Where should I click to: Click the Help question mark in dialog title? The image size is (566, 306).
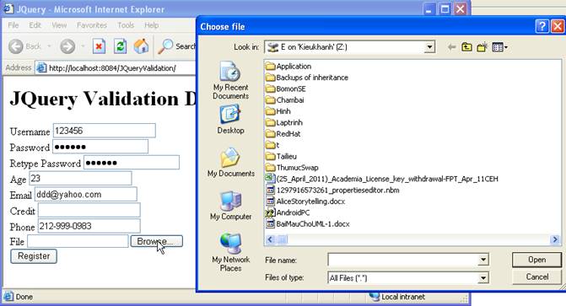542,26
